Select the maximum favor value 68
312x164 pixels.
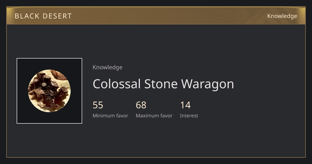(x=141, y=105)
